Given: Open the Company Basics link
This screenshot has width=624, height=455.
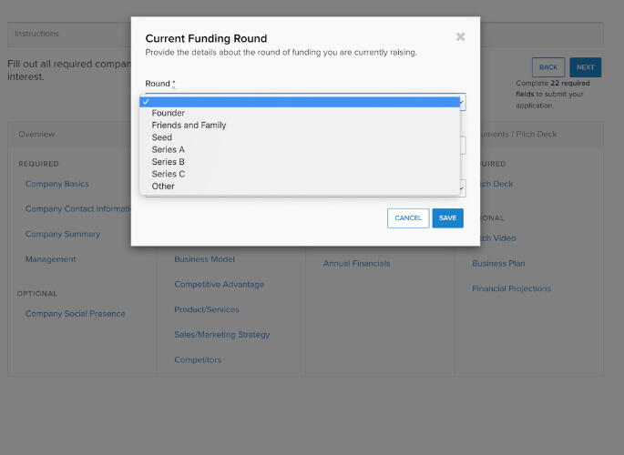Looking at the screenshot, I should coord(57,184).
